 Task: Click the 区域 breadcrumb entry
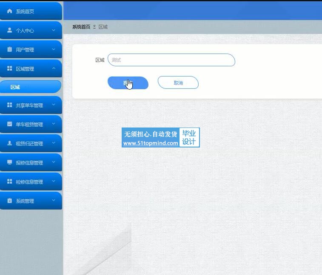pyautogui.click(x=103, y=27)
